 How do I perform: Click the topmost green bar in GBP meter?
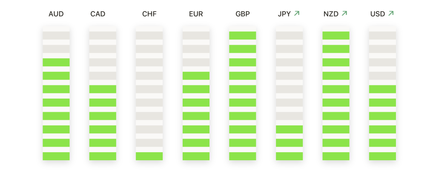click(x=242, y=36)
